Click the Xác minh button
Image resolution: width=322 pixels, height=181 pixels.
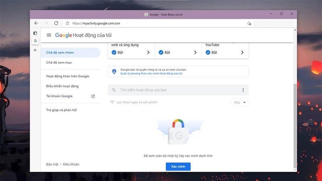point(178,167)
